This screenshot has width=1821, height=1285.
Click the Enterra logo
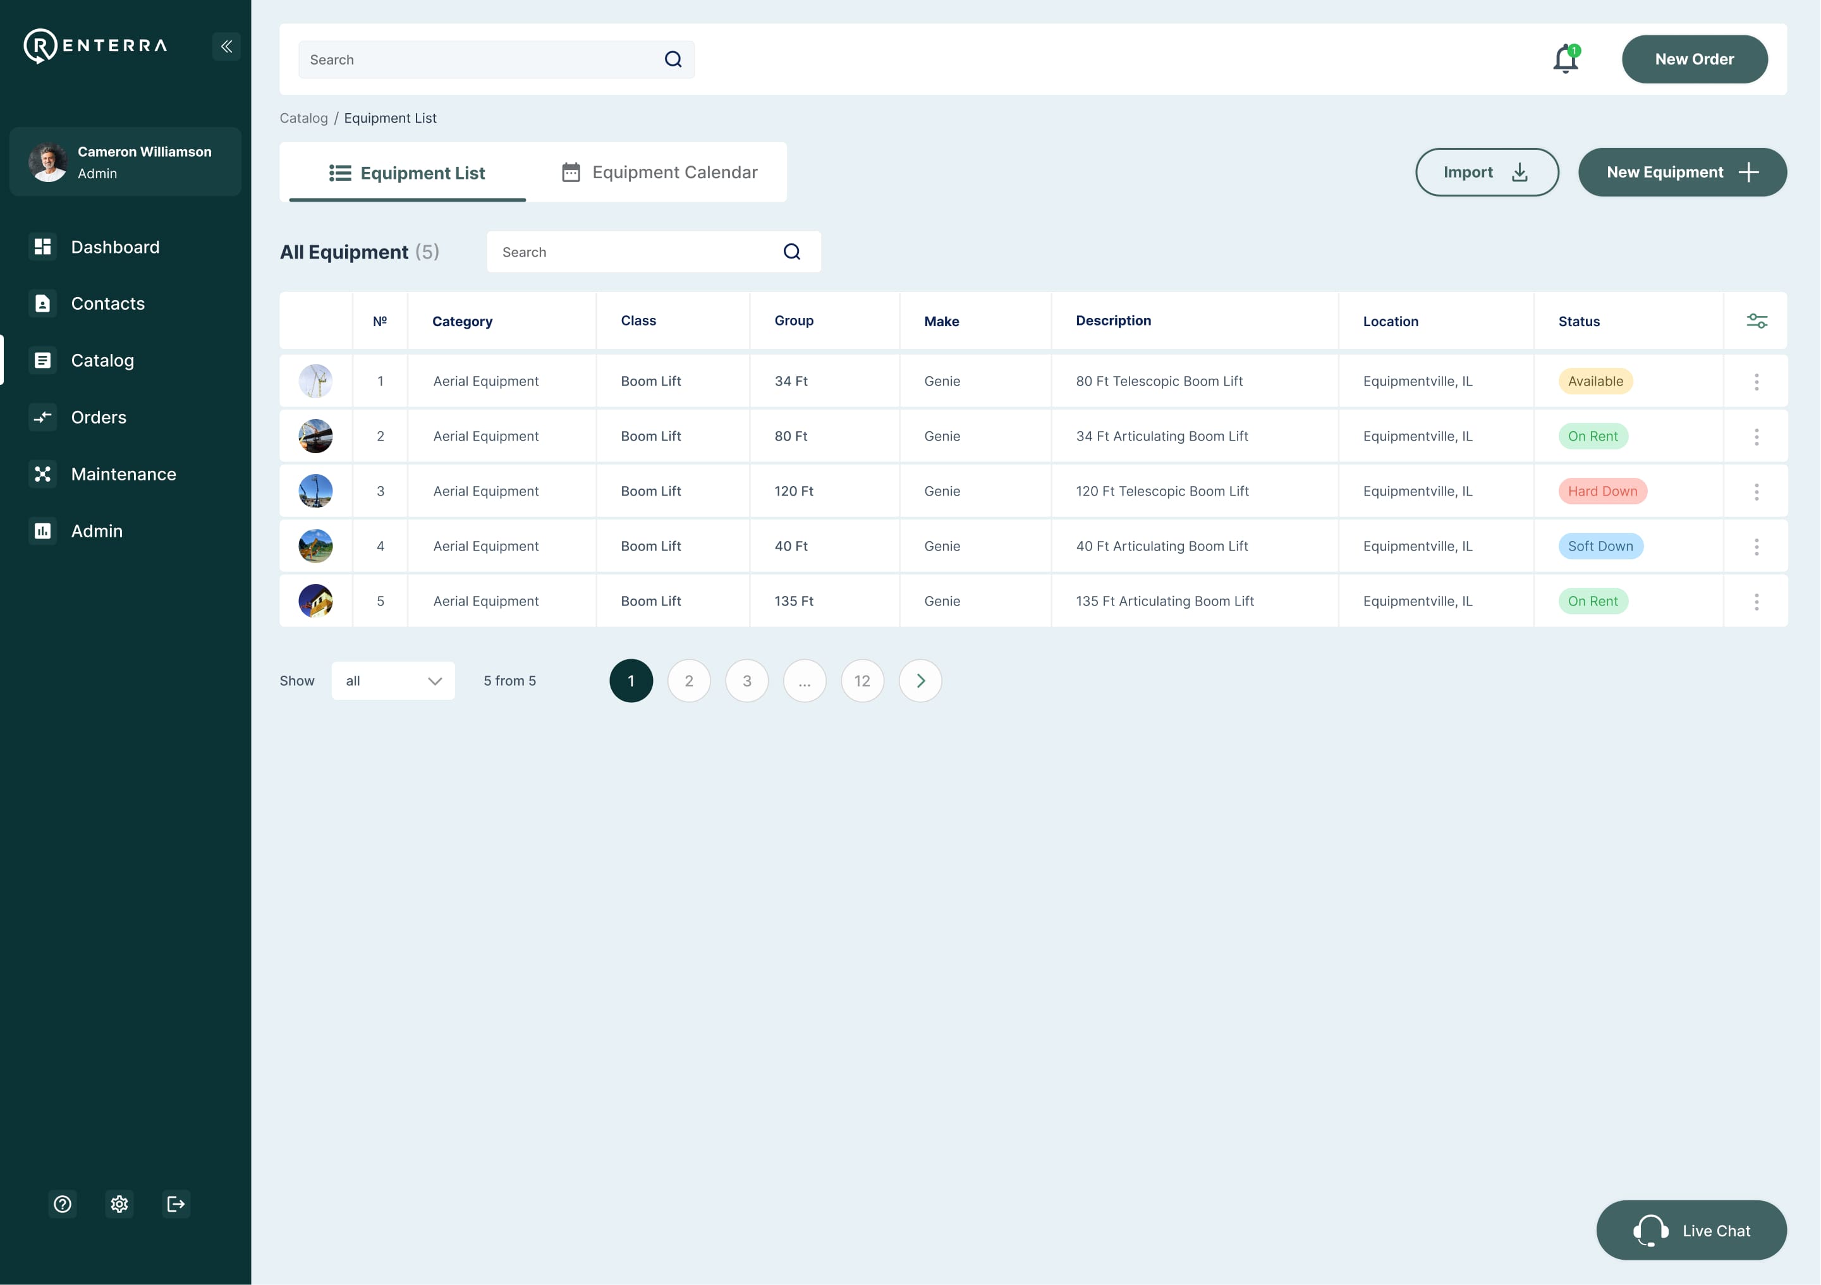pos(96,46)
